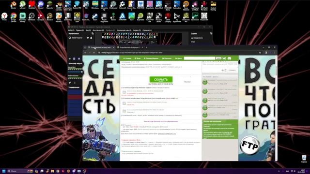The width and height of the screenshot is (310, 174).
Task: Open the Recycle Bin on the desktop
Action: 304,159
